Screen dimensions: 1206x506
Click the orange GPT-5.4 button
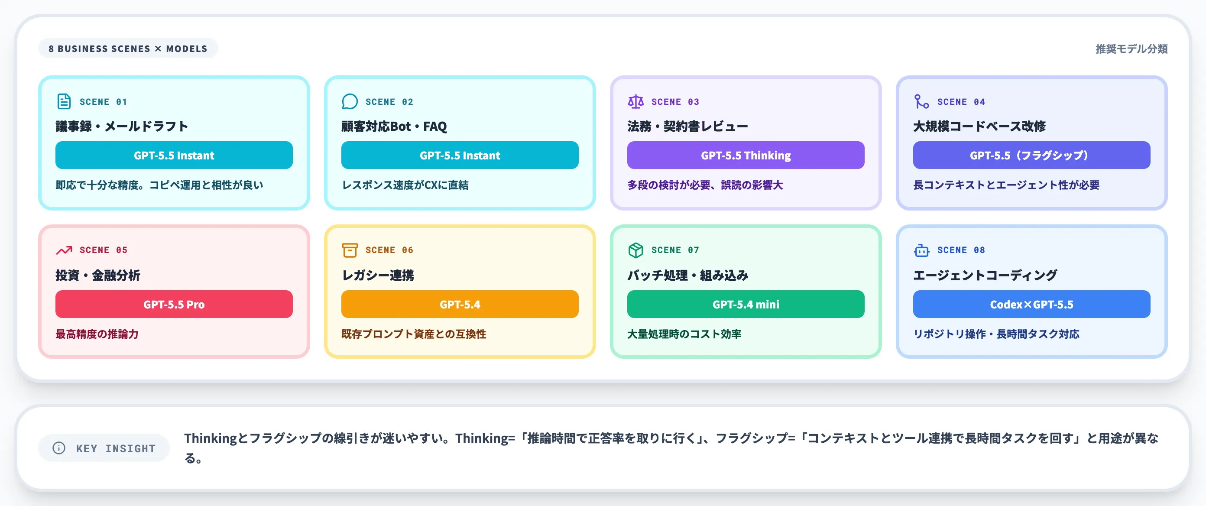click(x=460, y=304)
